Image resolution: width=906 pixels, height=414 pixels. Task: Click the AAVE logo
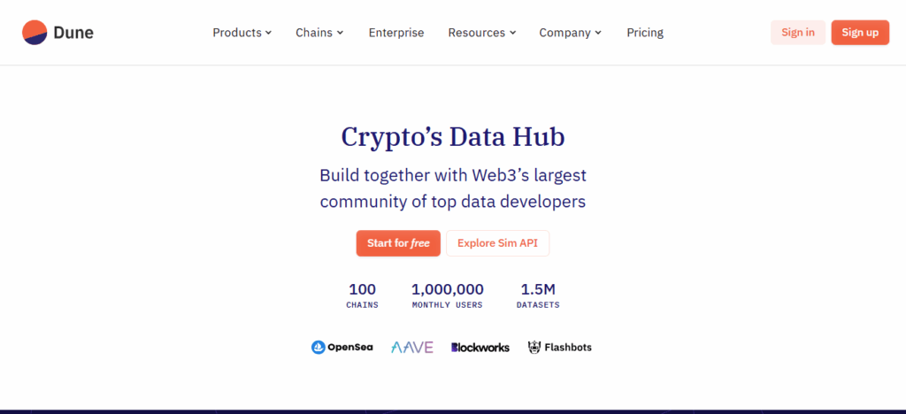412,347
